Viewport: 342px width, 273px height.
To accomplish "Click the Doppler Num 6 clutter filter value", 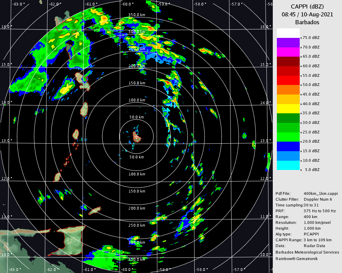I will 318,199.
